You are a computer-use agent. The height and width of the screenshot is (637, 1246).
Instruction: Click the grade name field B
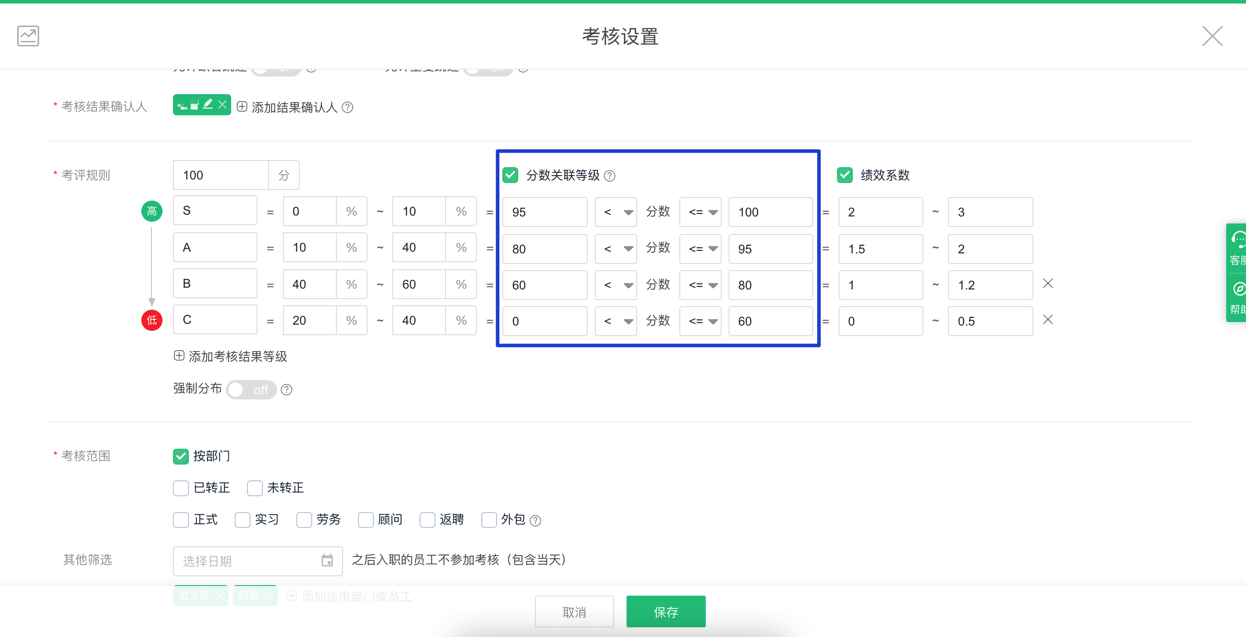point(215,284)
